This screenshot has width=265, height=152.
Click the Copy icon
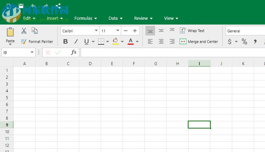point(34,31)
